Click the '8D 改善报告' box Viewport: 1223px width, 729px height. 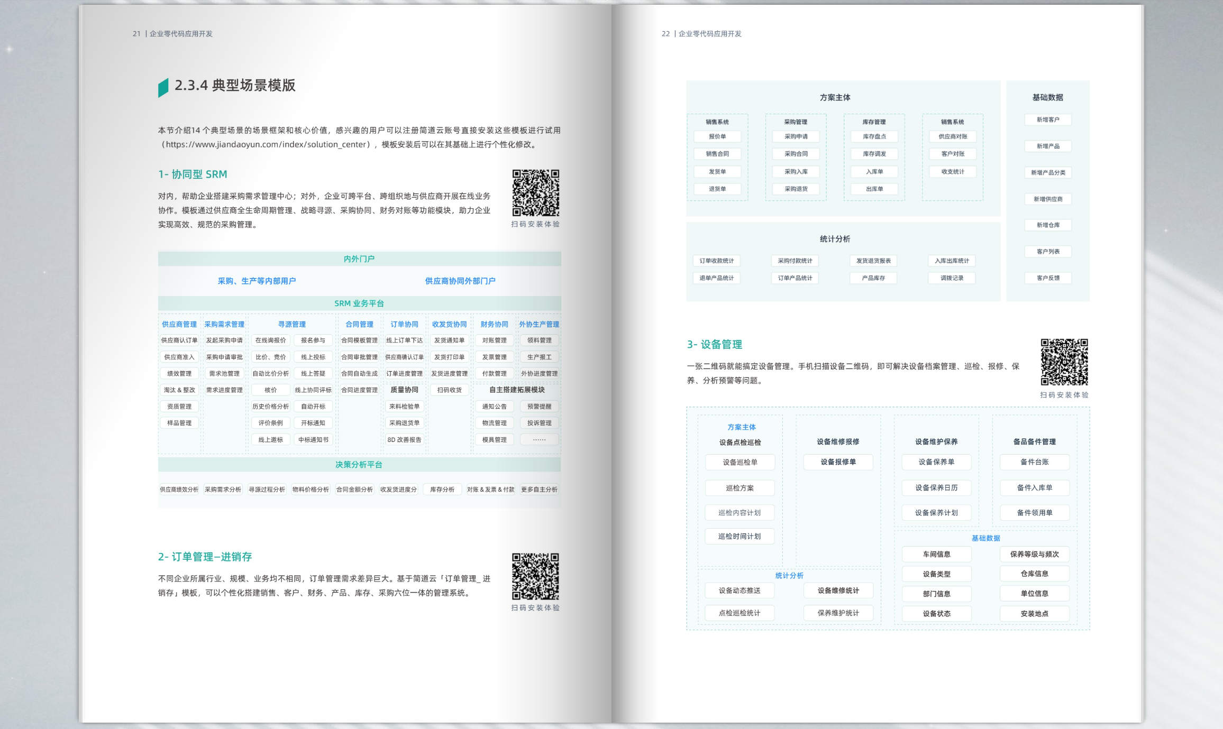pyautogui.click(x=404, y=439)
